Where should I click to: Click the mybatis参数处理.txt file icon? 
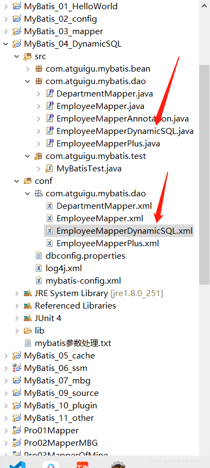click(28, 343)
